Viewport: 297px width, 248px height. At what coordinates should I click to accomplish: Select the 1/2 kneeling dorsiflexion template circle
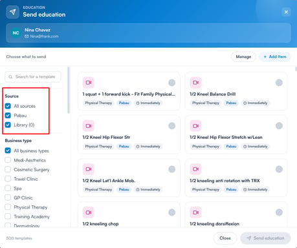coord(279,212)
